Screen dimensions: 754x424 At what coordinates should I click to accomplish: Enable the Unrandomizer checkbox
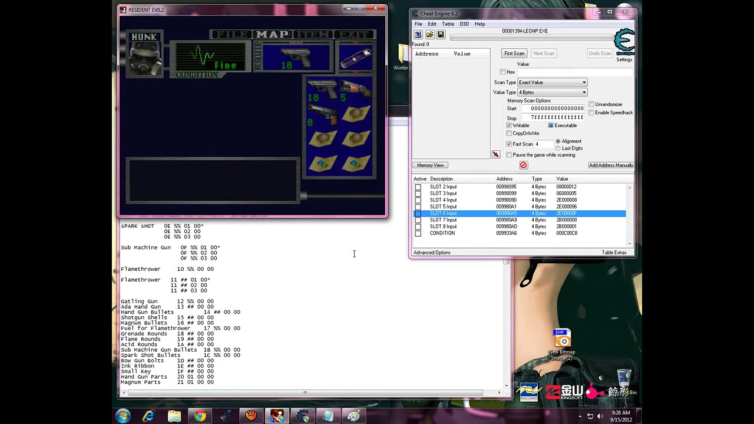point(591,104)
